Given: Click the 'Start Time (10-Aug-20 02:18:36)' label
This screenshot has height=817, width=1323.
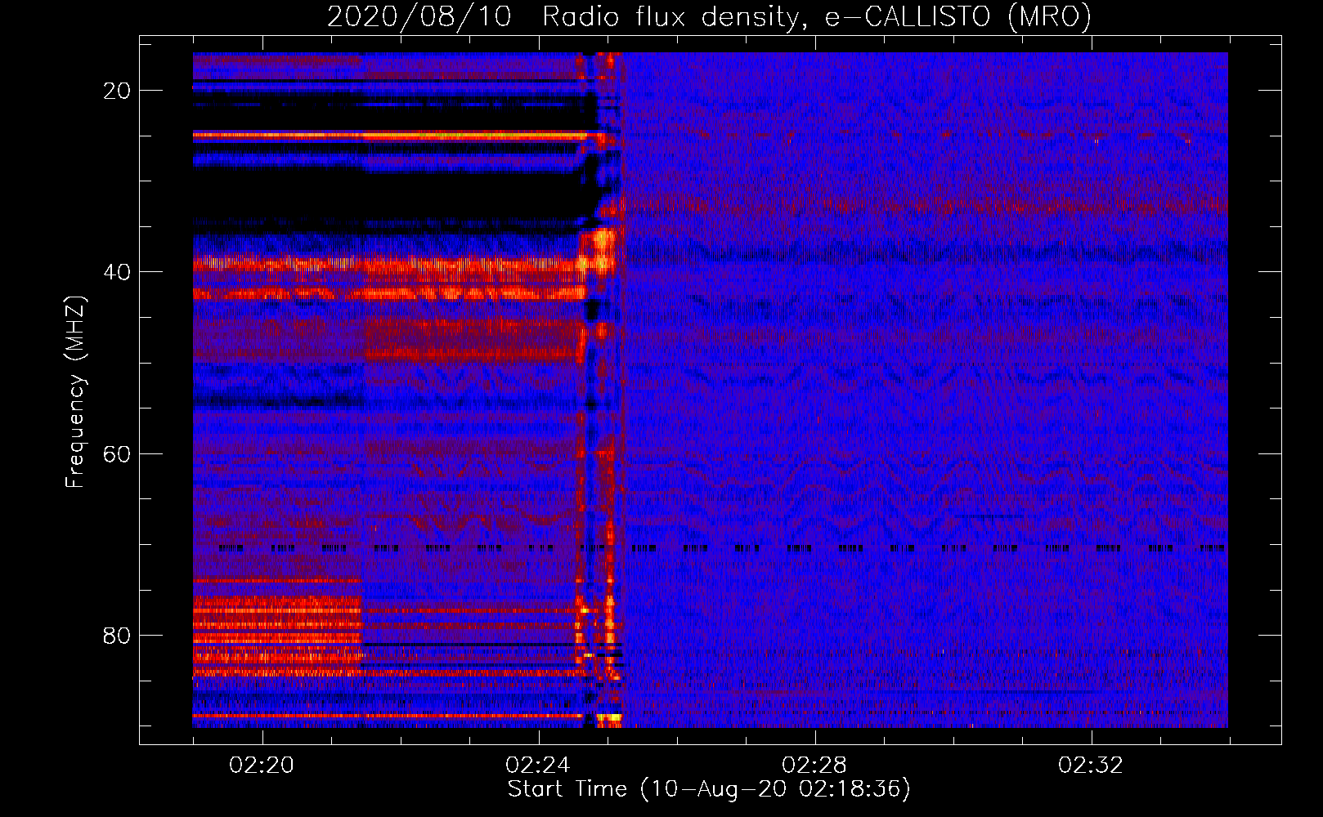Looking at the screenshot, I should [709, 789].
